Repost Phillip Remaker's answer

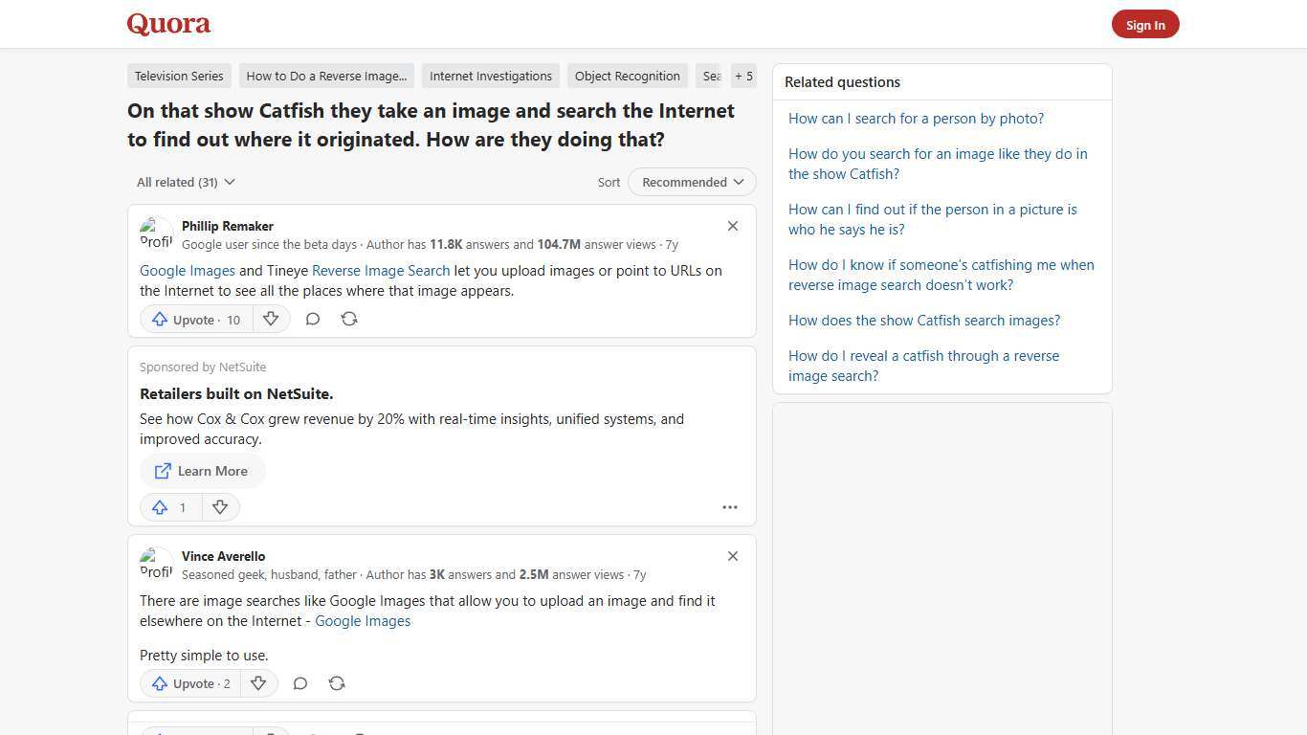click(x=348, y=319)
